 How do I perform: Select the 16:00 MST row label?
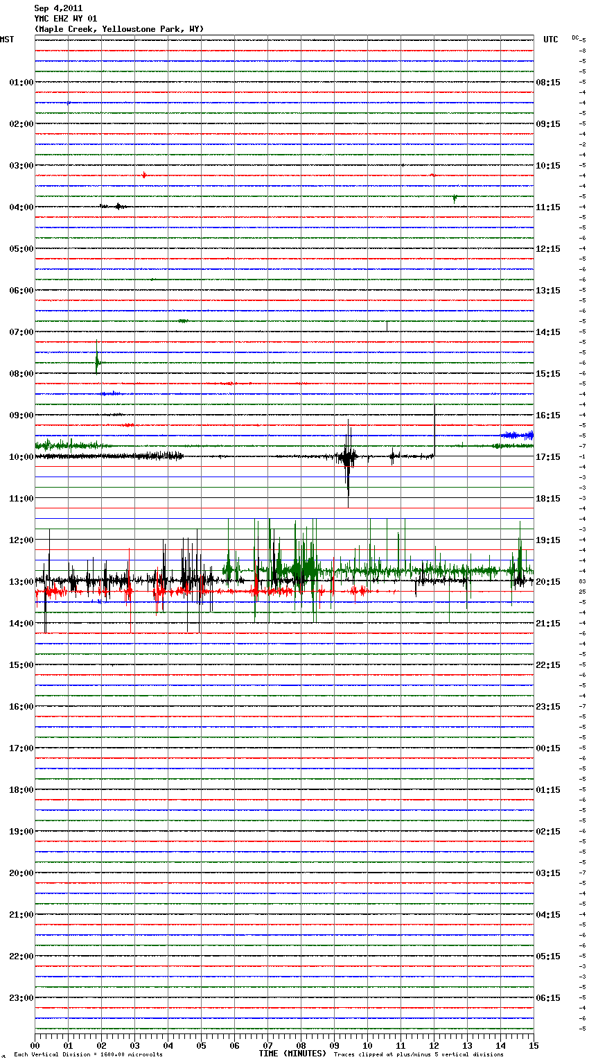coord(21,707)
